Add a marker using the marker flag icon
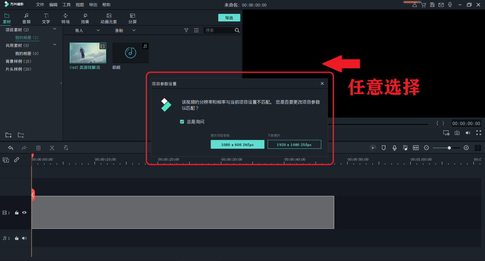This screenshot has width=485, height=261. coord(384,148)
